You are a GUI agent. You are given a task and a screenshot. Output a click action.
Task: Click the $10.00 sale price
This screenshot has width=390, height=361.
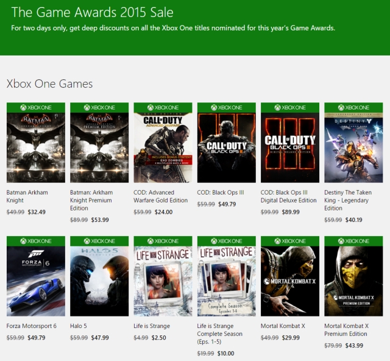[225, 353]
